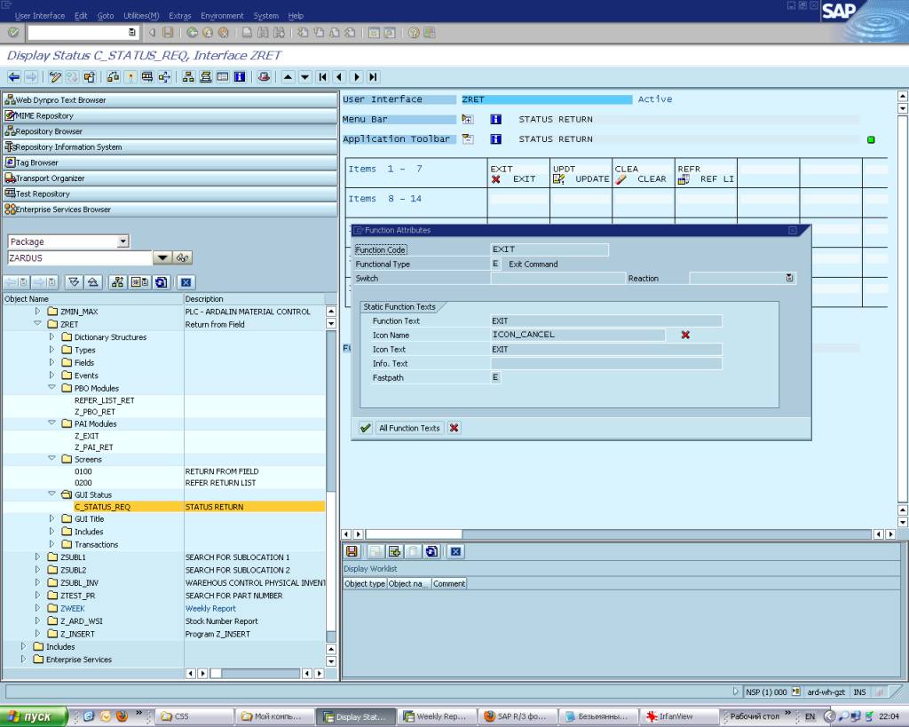The height and width of the screenshot is (727, 909).
Task: Open the command field history dropdown
Action: point(131,33)
